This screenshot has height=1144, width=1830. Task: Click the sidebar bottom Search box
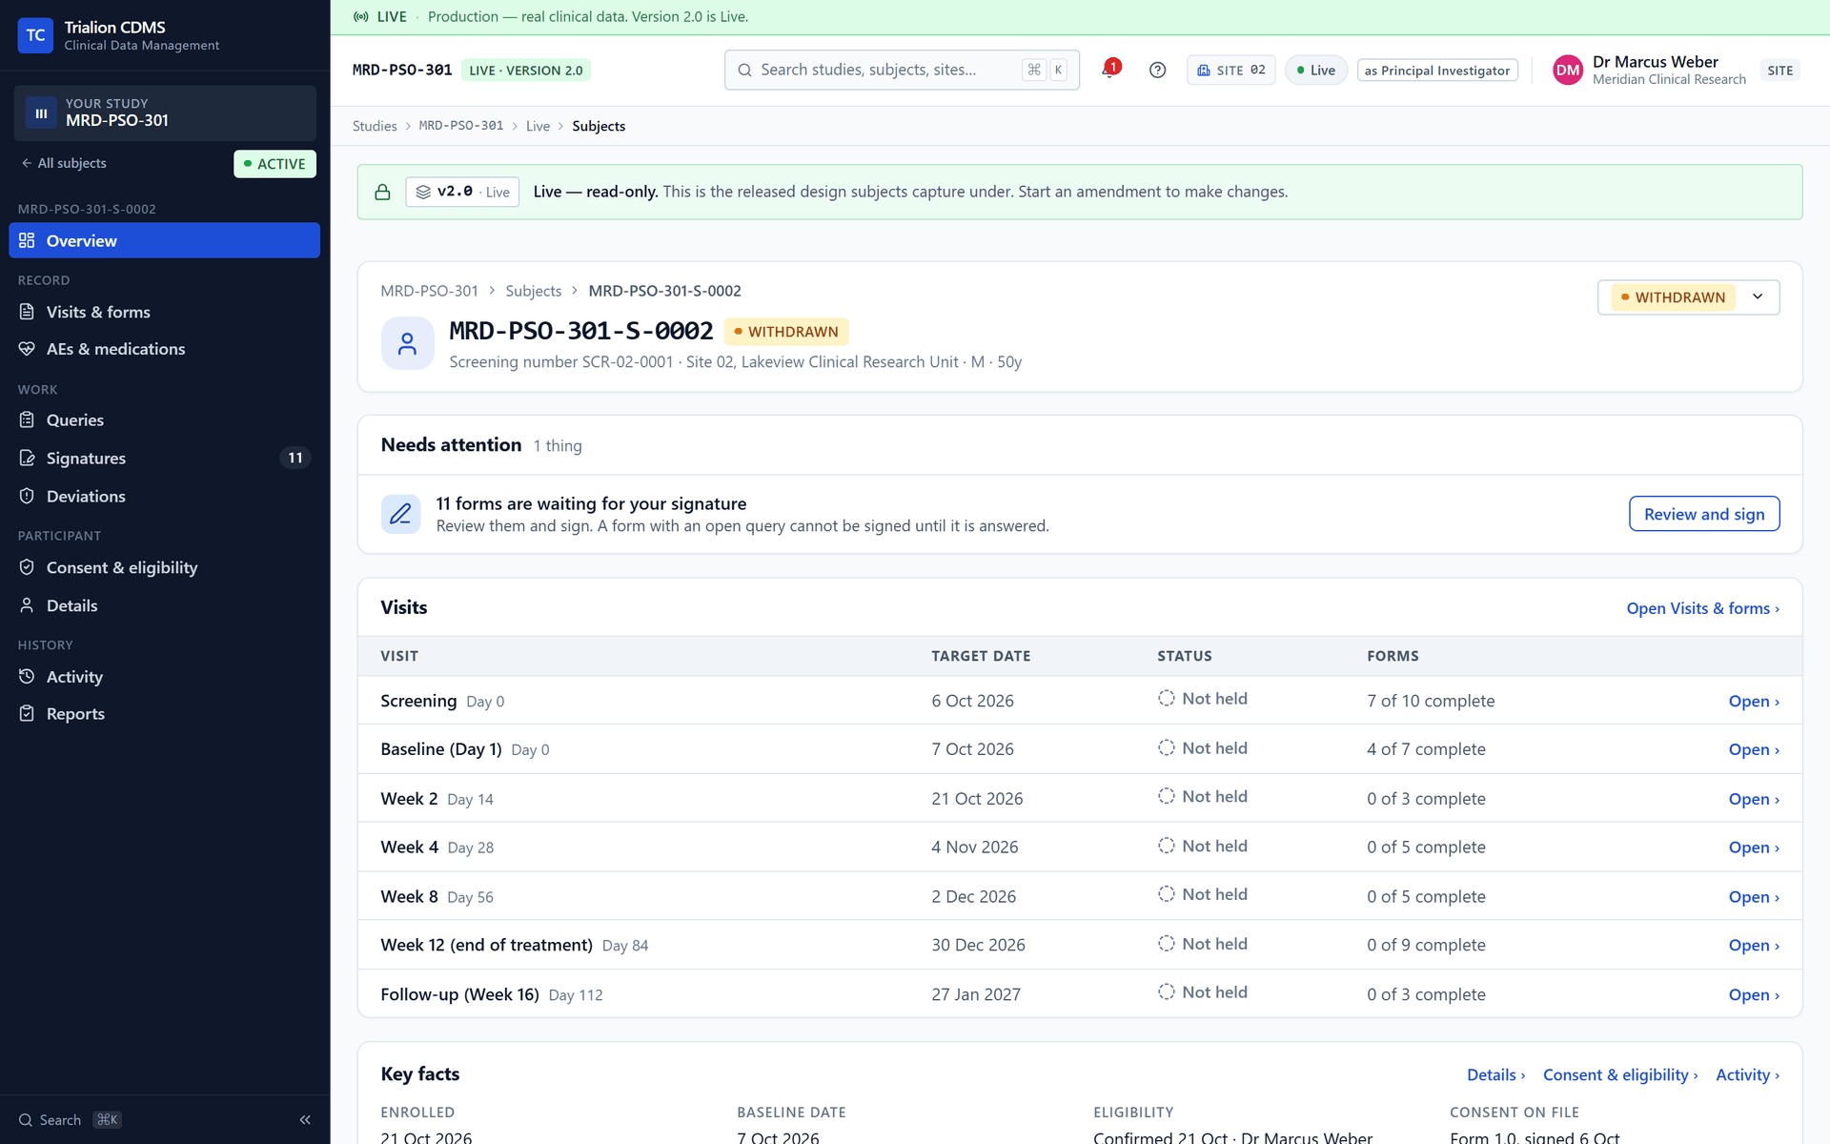(x=71, y=1120)
